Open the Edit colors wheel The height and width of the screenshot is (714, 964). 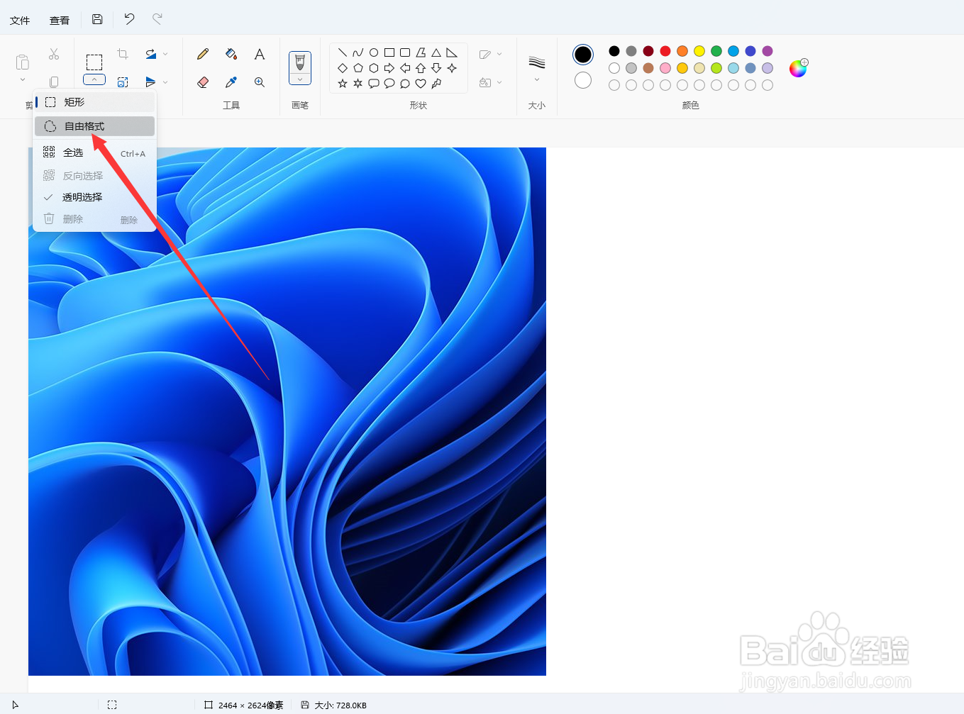pyautogui.click(x=799, y=68)
